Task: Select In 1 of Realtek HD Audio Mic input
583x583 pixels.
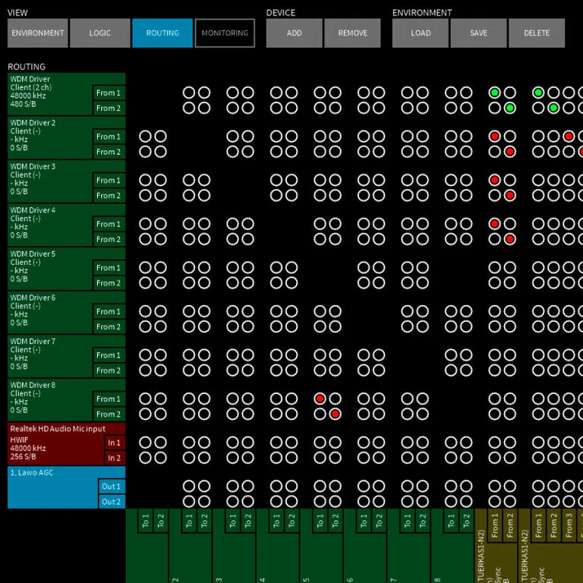Action: tap(115, 443)
